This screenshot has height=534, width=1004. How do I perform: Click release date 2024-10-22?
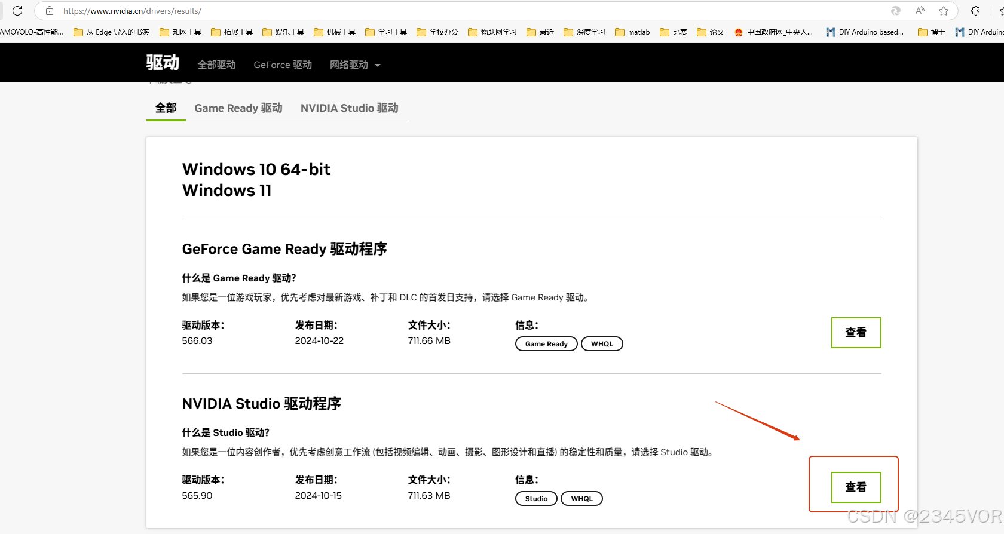point(319,341)
